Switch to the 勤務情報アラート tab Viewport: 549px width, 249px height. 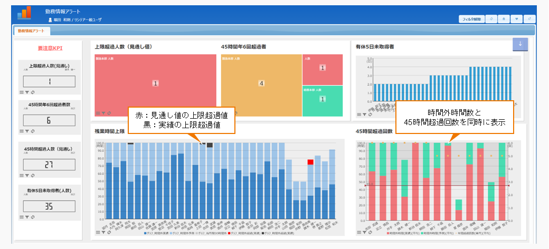pos(31,31)
